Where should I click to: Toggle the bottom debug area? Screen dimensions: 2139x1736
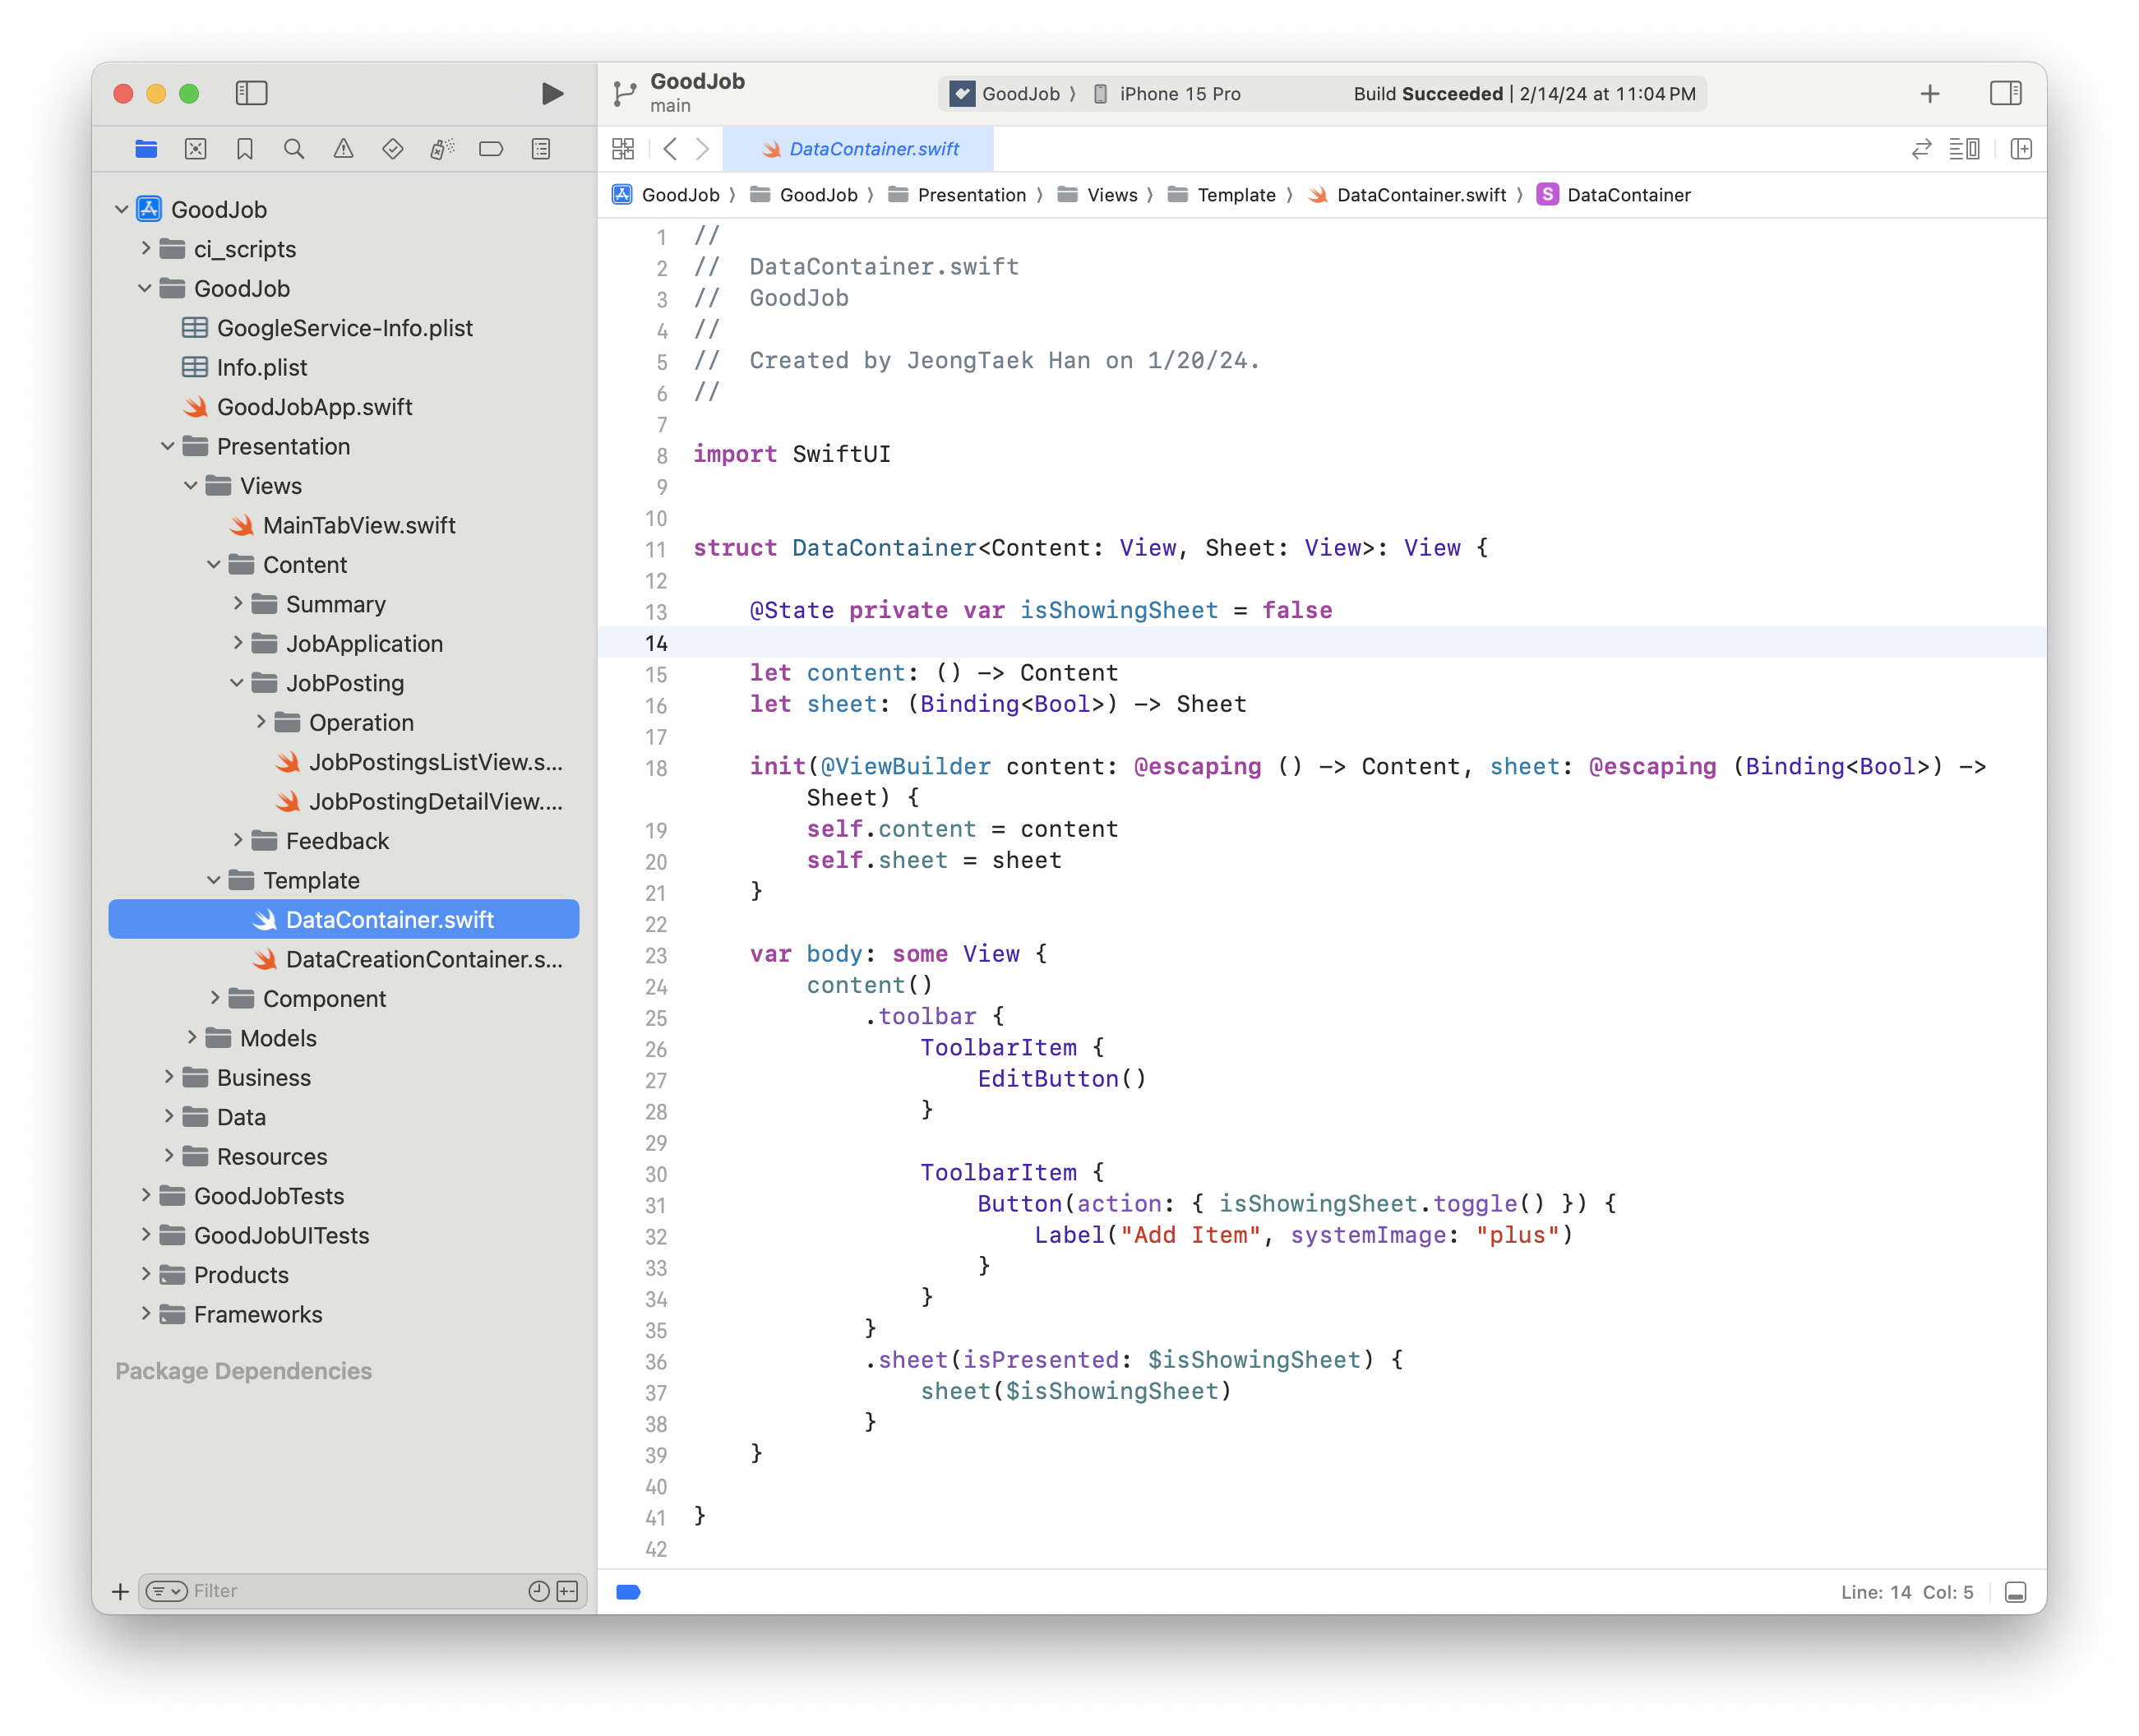pos(2015,1592)
